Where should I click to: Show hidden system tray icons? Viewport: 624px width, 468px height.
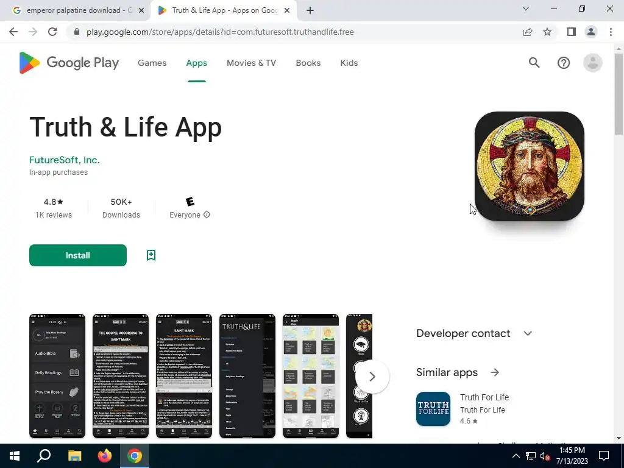tap(516, 456)
